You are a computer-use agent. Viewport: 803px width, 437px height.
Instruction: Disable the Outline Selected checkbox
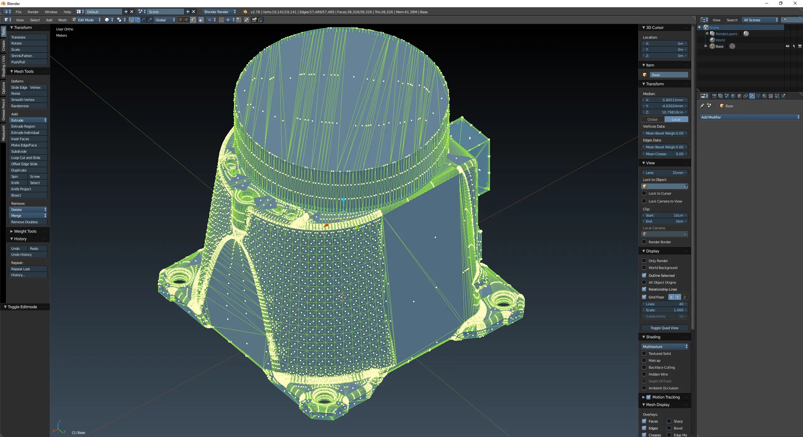click(644, 275)
